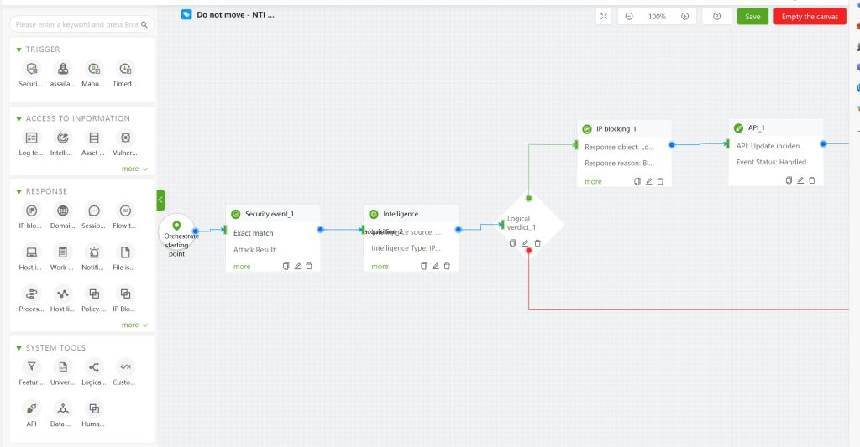Screen dimensions: 860x447
Task: Zoom in the canvas
Action: [x=685, y=17]
